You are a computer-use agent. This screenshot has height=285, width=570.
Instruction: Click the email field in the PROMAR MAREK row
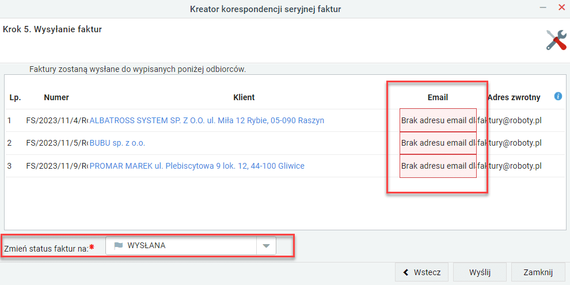point(438,166)
